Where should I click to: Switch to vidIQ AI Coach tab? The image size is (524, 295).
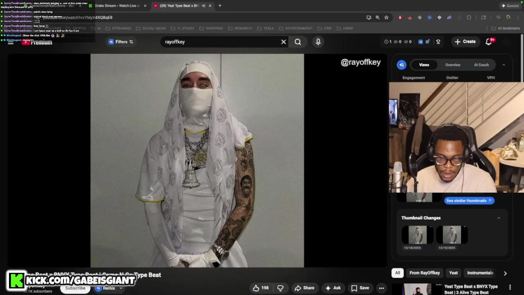coord(481,65)
